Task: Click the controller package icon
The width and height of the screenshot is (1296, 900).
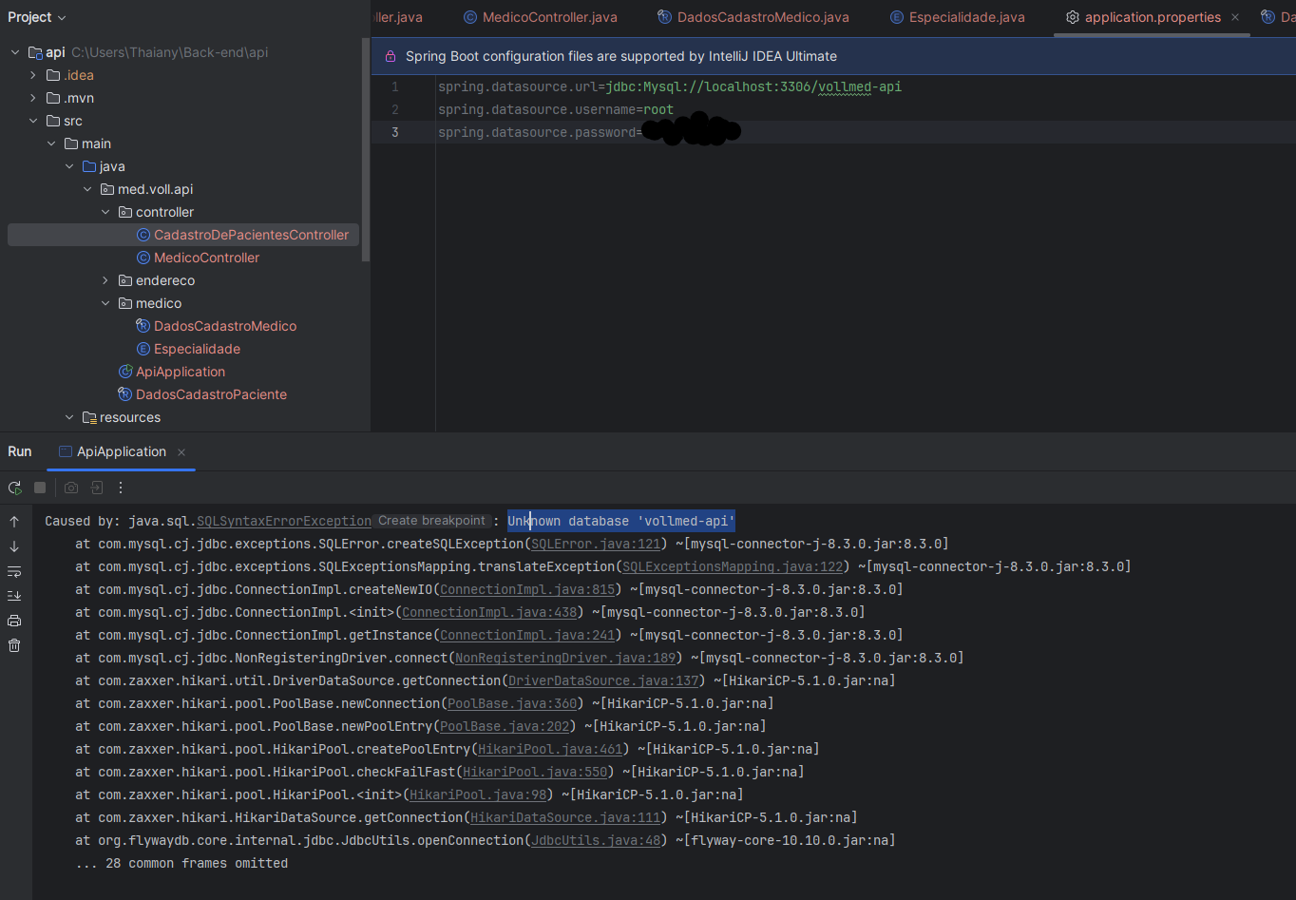Action: [125, 212]
